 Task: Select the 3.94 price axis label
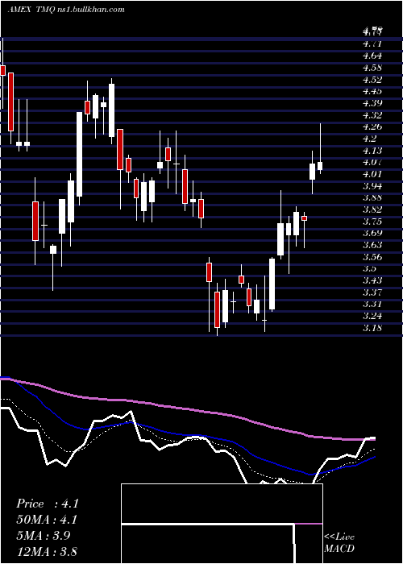pos(372,186)
